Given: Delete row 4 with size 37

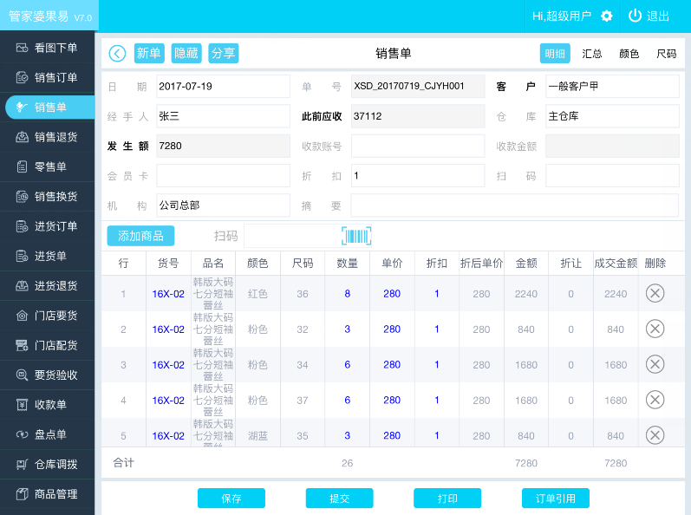Looking at the screenshot, I should coord(655,400).
